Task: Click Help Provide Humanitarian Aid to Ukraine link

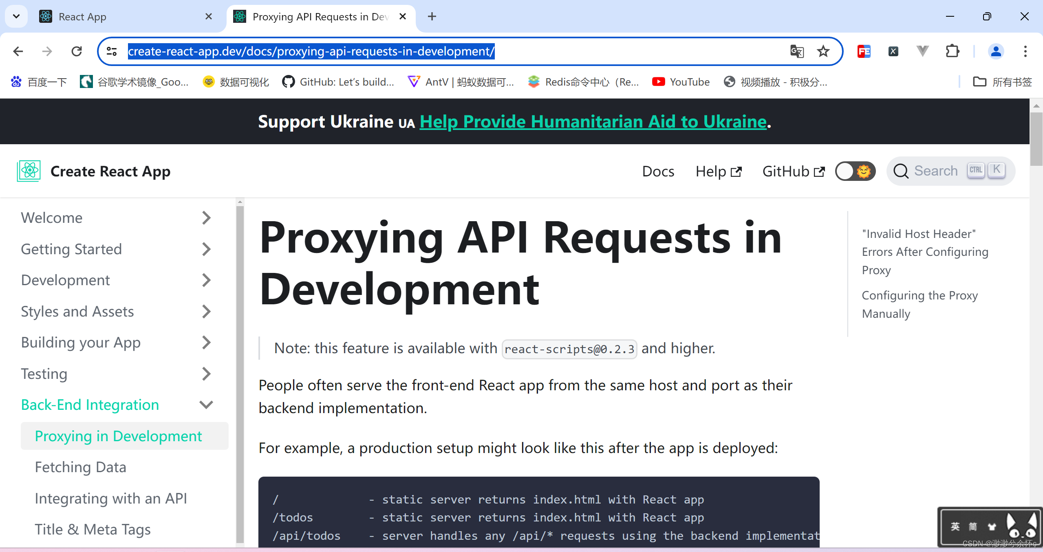Action: pos(593,121)
